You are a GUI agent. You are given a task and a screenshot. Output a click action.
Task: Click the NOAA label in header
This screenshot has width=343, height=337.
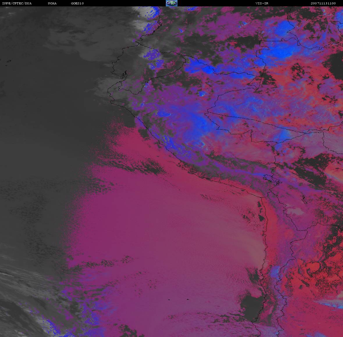click(52, 3)
